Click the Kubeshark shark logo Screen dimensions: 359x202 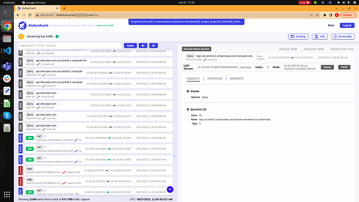23,26
